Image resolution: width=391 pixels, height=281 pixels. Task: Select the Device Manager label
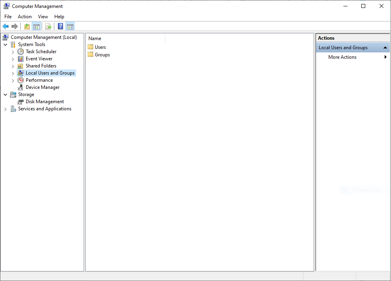click(43, 87)
